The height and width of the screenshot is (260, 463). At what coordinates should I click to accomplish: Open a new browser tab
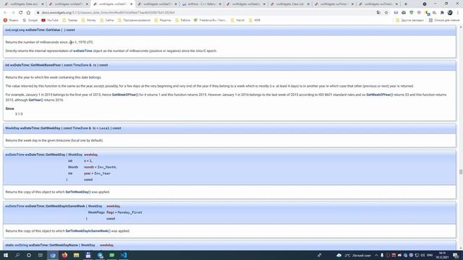[406, 4]
